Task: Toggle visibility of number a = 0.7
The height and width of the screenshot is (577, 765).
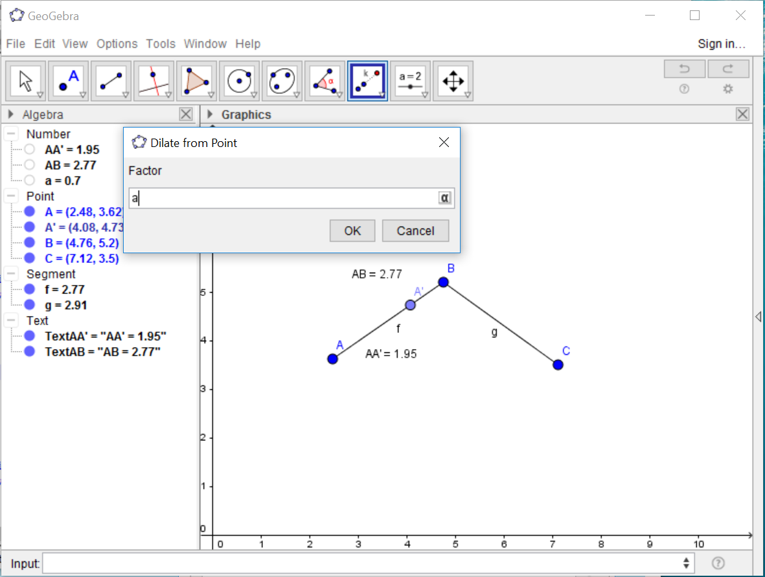Action: pos(30,181)
